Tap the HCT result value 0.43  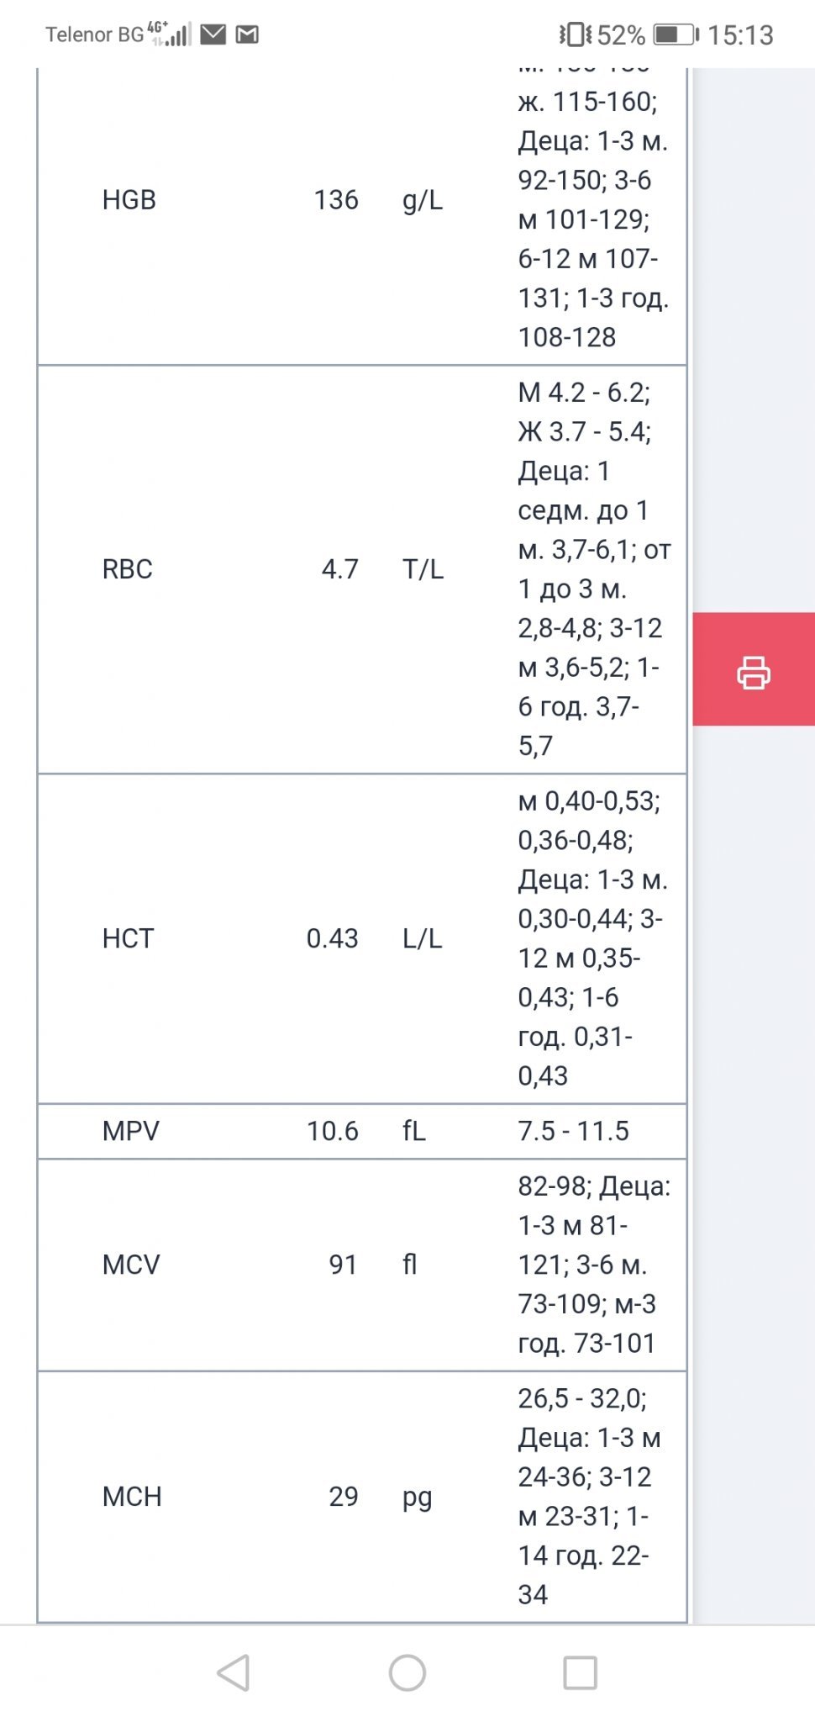333,938
